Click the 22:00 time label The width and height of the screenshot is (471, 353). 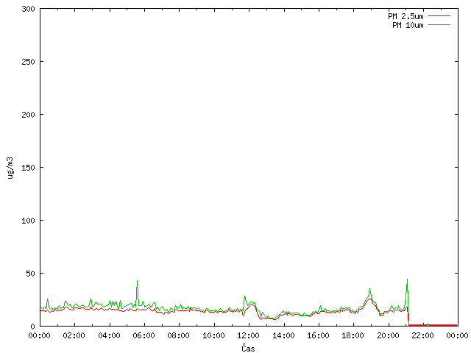[422, 335]
